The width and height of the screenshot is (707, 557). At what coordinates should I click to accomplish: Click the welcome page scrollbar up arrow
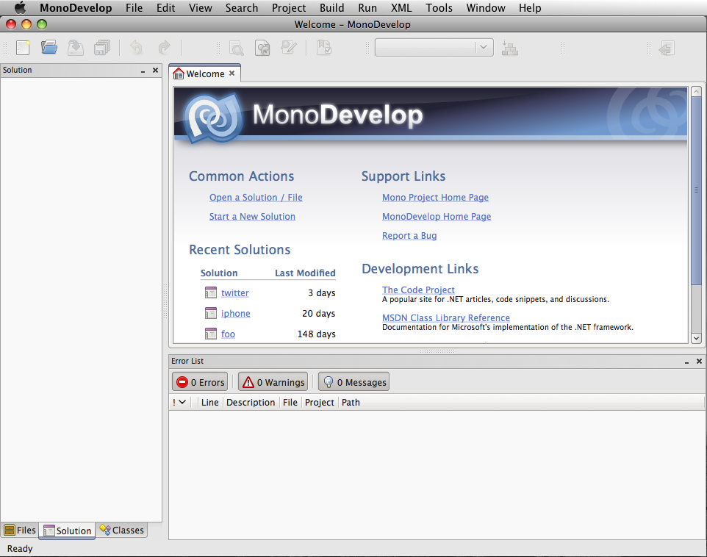(x=696, y=92)
